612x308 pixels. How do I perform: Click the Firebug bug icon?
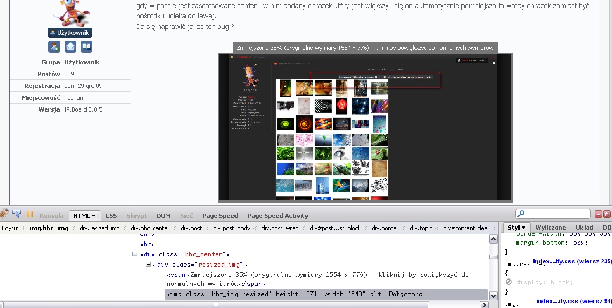(x=4, y=214)
